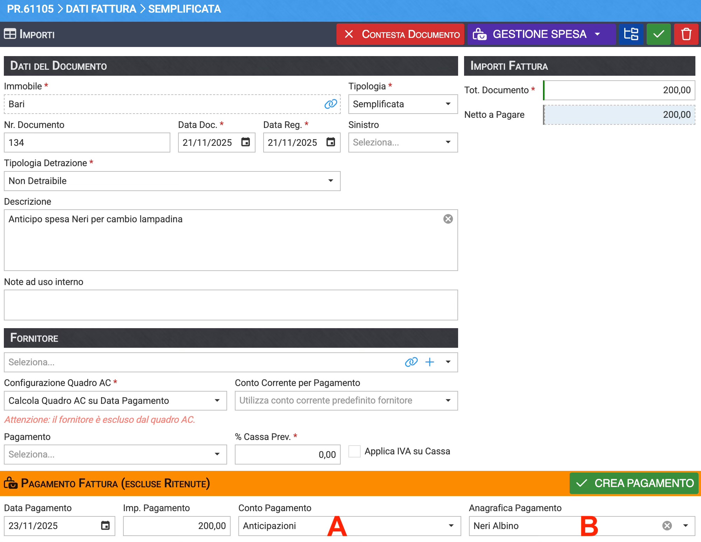Click the CREA PAGAMENTO button

coord(634,483)
